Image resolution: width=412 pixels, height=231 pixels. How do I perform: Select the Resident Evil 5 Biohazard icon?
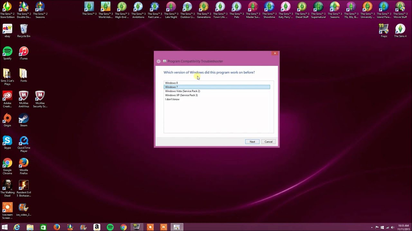(23, 189)
